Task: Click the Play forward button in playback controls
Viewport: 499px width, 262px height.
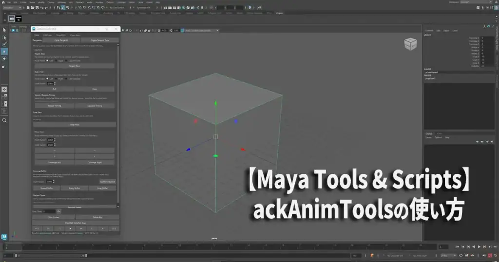Action: [x=480, y=247]
